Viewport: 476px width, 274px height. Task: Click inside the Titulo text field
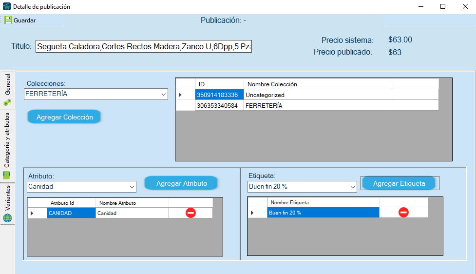[144, 46]
